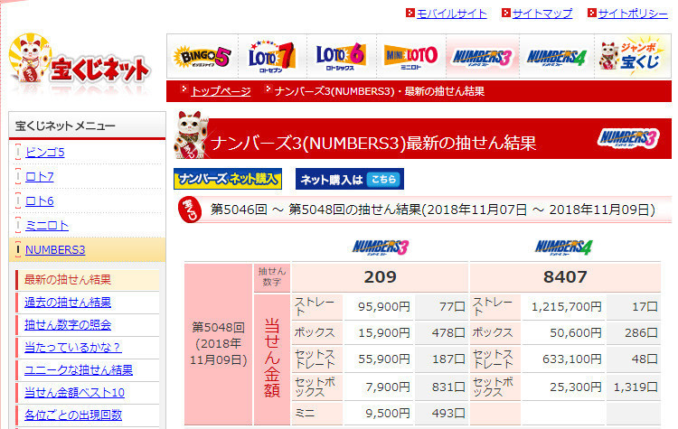Open the サイトポリシー link
678x429 pixels.
(x=633, y=14)
